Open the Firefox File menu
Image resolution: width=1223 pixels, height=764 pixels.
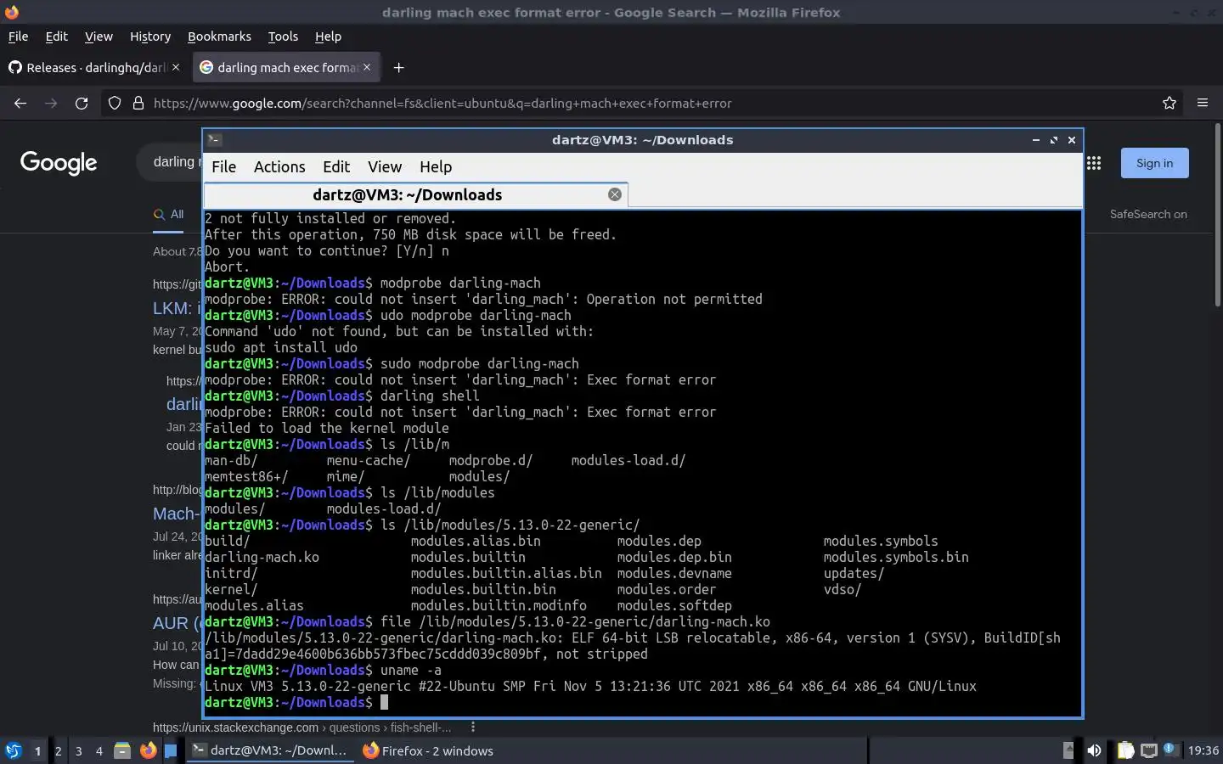pyautogui.click(x=18, y=37)
